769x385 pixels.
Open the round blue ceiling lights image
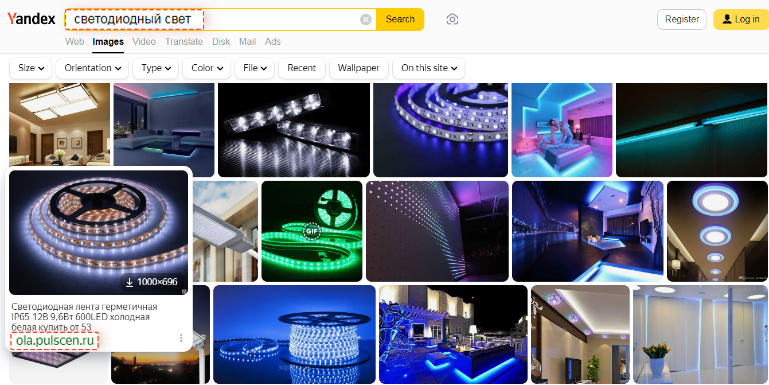pyautogui.click(x=717, y=231)
